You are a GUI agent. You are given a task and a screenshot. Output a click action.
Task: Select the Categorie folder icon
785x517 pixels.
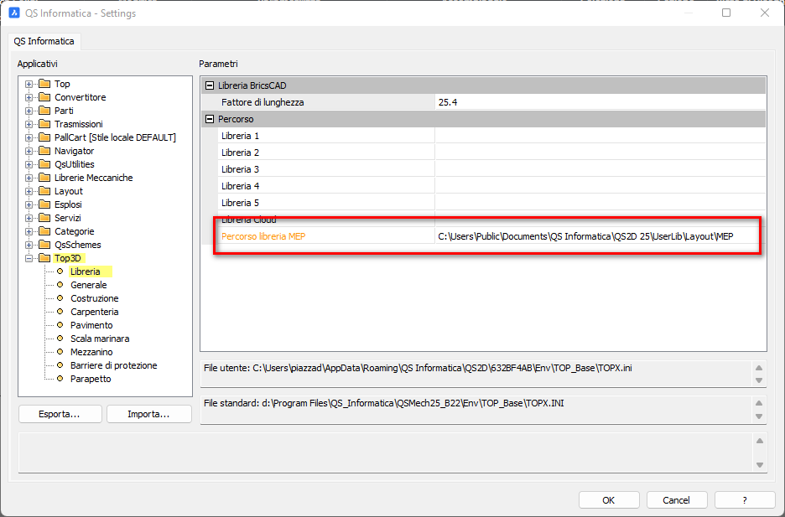coord(44,231)
